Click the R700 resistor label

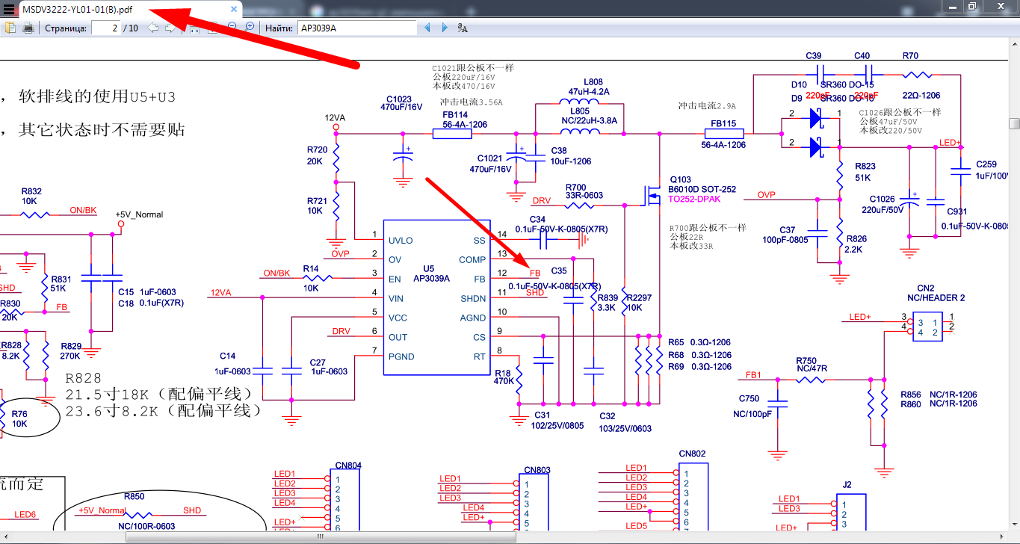[576, 188]
